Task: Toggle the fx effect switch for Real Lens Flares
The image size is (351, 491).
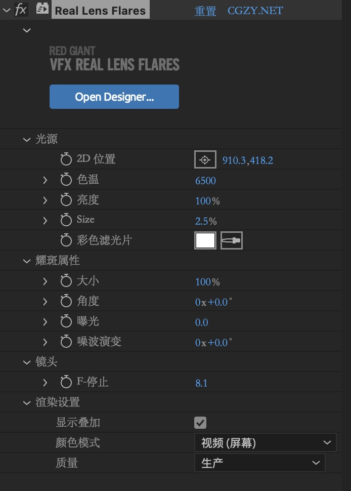Action: [21, 10]
